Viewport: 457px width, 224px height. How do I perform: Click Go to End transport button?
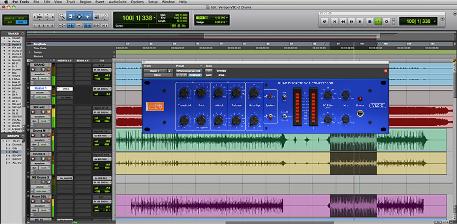pyautogui.click(x=360, y=21)
